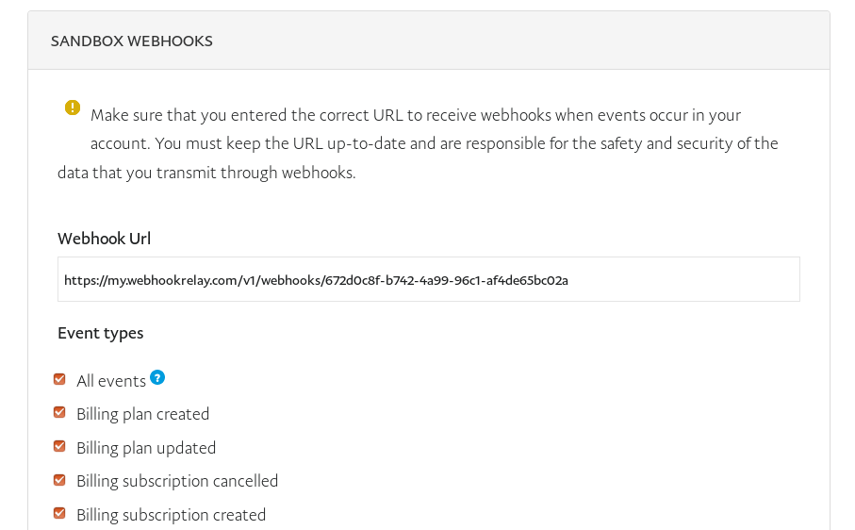This screenshot has width=855, height=530.
Task: Click the webhook security notice paragraph
Action: tap(418, 143)
